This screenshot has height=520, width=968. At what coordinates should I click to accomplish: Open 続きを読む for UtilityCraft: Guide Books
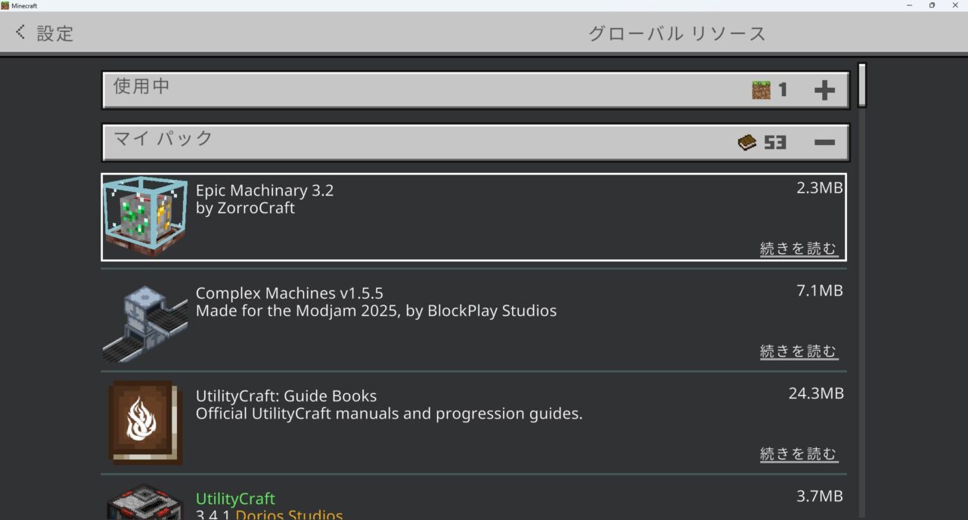tap(799, 454)
